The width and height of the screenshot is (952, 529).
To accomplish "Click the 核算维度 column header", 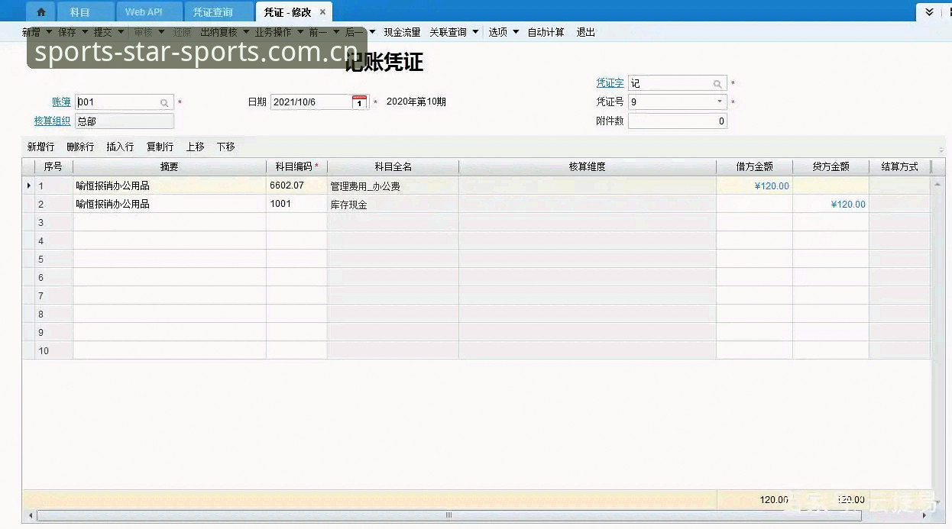I will pos(587,166).
